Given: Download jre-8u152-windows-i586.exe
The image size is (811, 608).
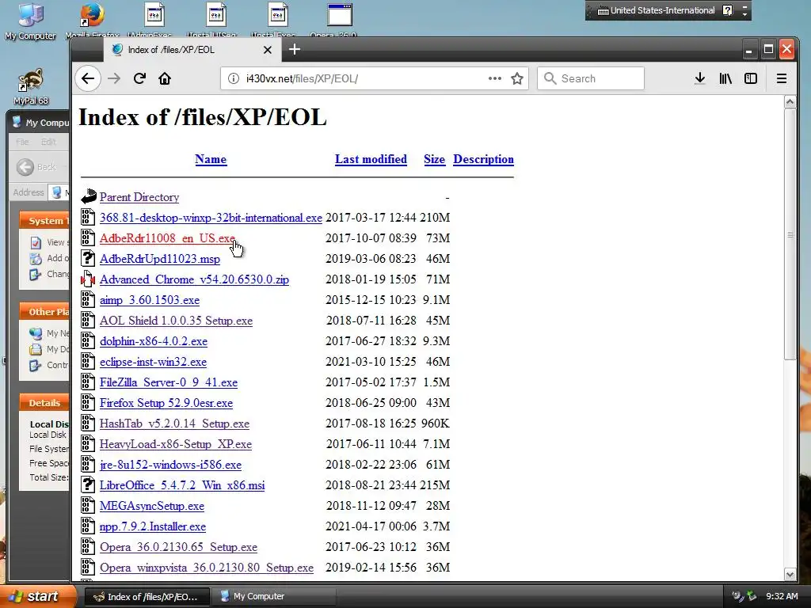Looking at the screenshot, I should tap(171, 465).
